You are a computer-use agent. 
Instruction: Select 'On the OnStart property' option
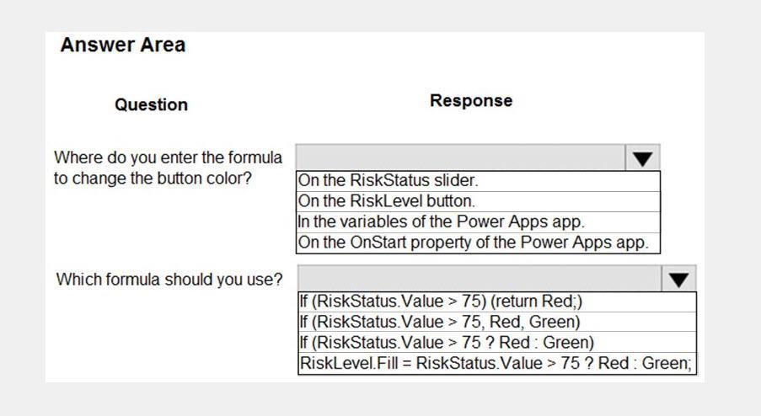pyautogui.click(x=478, y=243)
